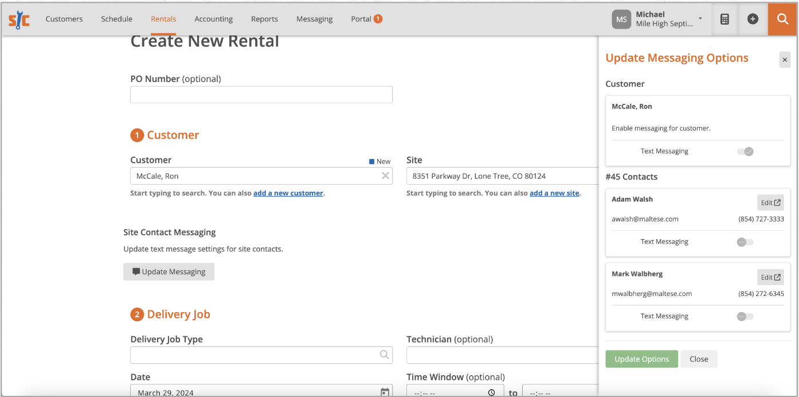The height and width of the screenshot is (397, 799).
Task: Toggle customer McCale Text Messaging switch
Action: (745, 151)
